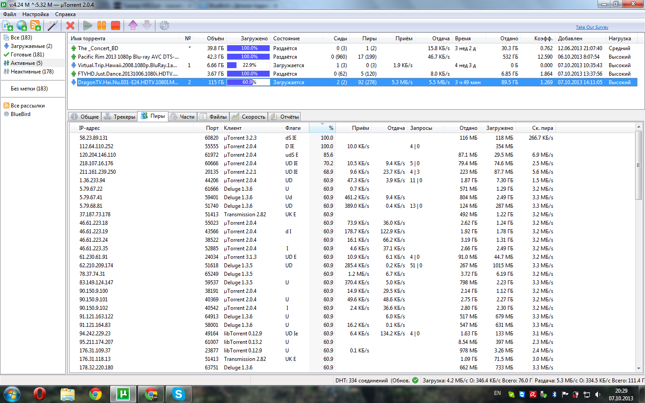
Task: Click peers list scrollbar up arrow
Action: (639, 128)
